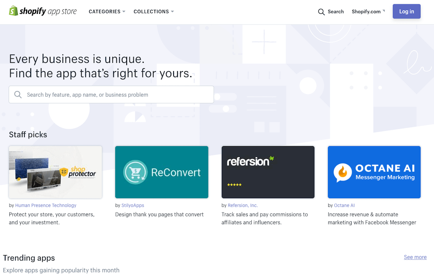Click 'Protect your store, your customers' description
Screen dimensions: 434x280
point(52,218)
